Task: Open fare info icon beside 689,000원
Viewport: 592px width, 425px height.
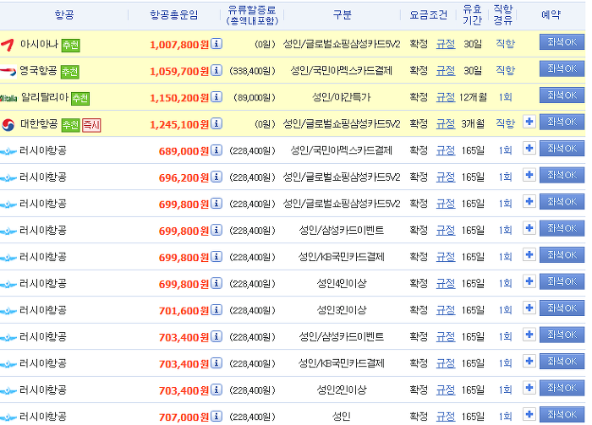Action: 217,150
